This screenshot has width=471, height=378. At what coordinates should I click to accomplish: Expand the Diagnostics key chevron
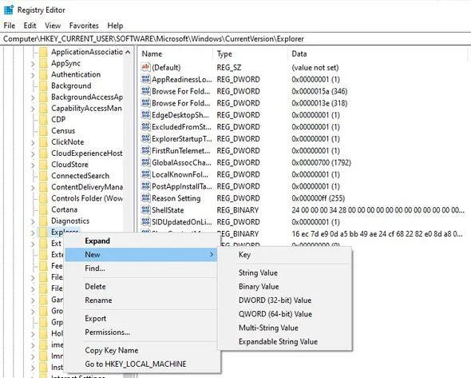point(33,221)
